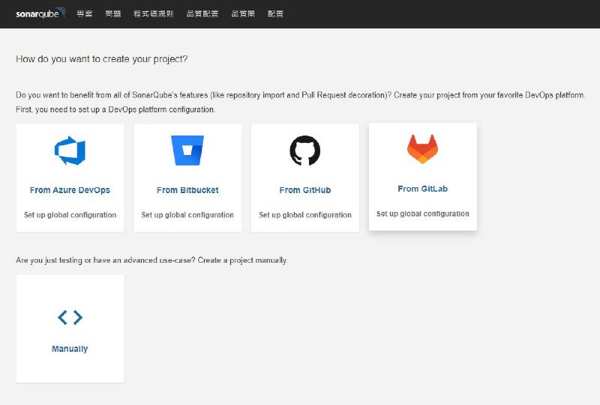Select 品質閘 (Quality Gates) in navbar

243,13
